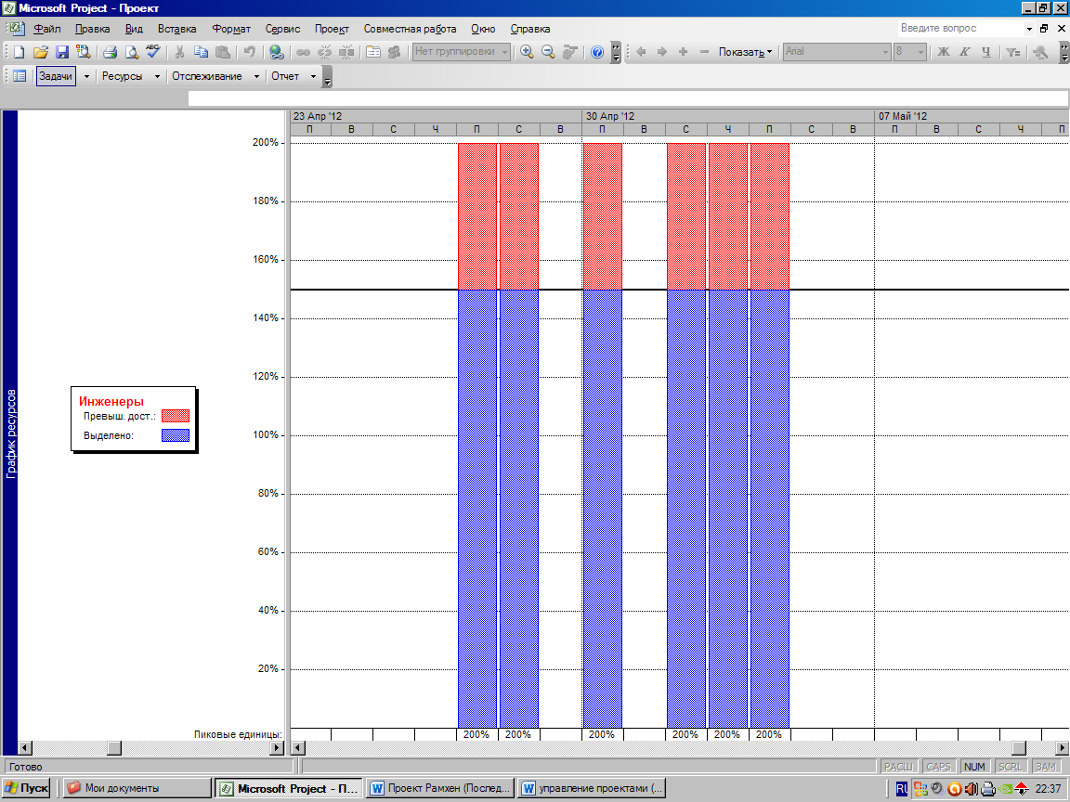
Task: Print the resource graph
Action: [x=110, y=52]
